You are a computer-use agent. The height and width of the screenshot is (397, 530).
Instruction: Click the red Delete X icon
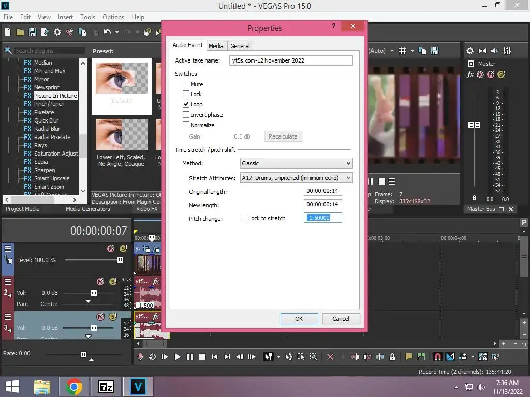click(x=330, y=357)
